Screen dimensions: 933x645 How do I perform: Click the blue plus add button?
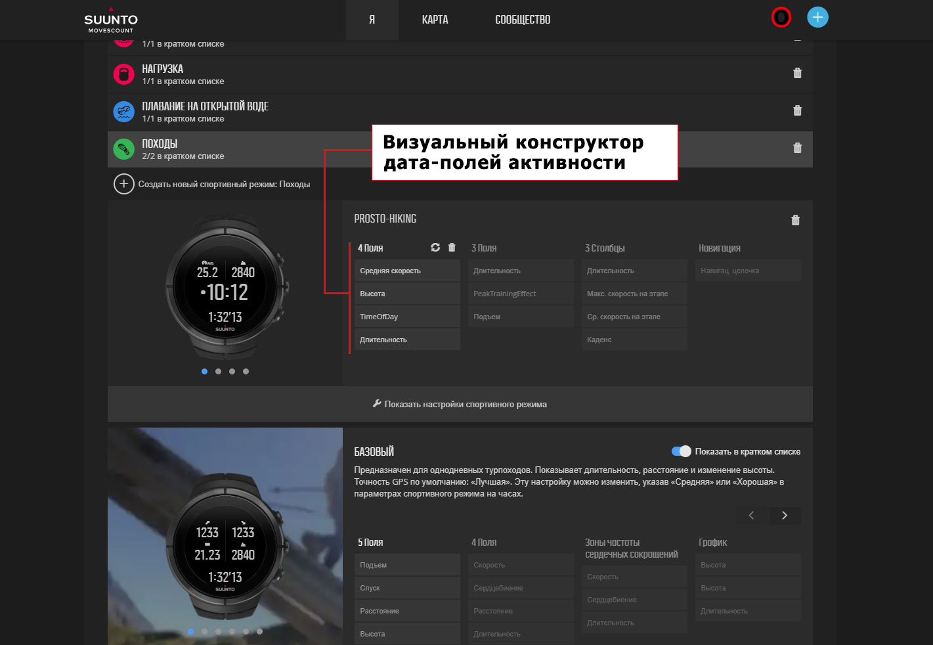tap(817, 18)
